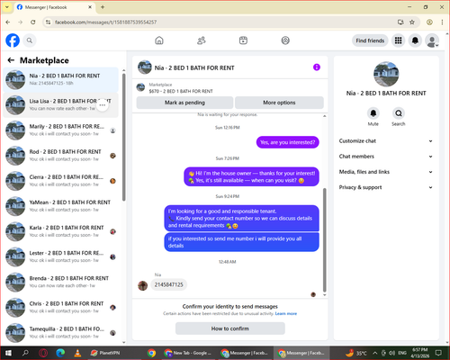The width and height of the screenshot is (450, 360).
Task: Open Chrome three-dot menu
Action: tap(442, 22)
